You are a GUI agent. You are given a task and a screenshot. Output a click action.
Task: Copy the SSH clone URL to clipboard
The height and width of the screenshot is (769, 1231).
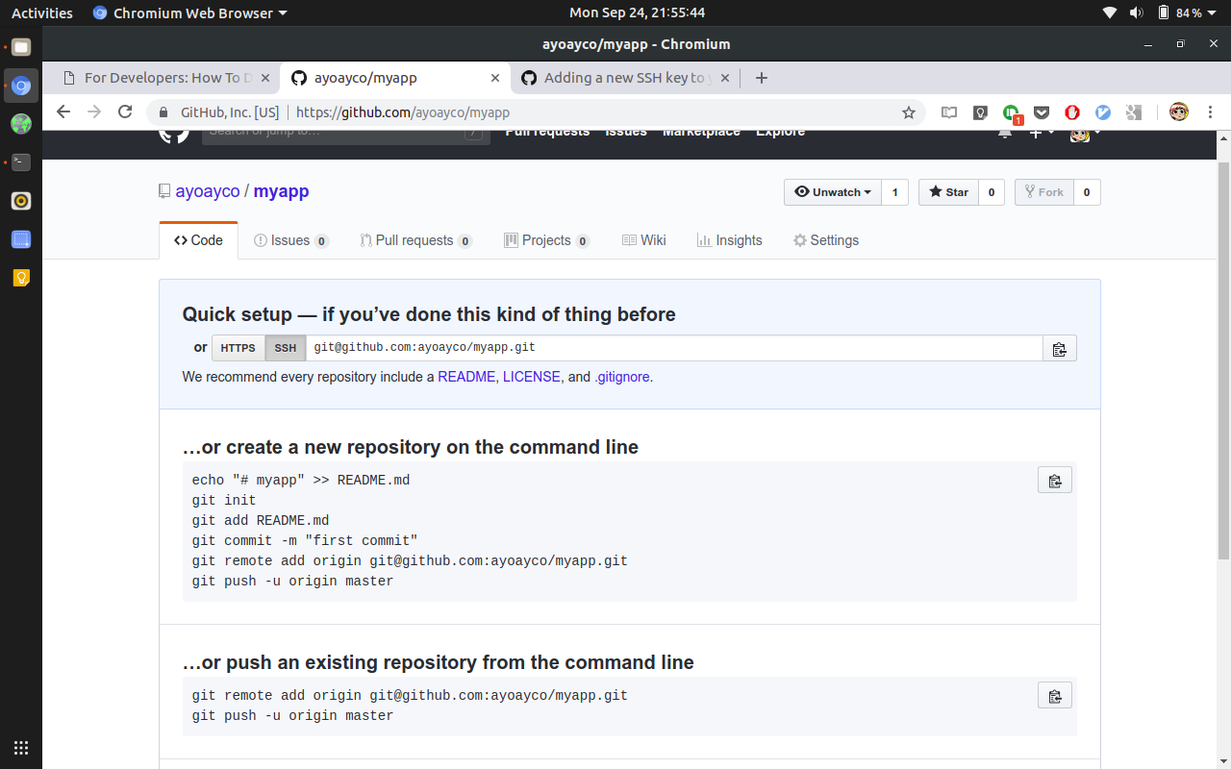(1059, 348)
